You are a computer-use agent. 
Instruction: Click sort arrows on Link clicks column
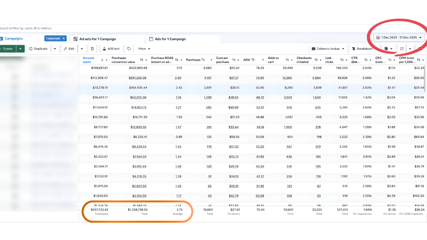click(342, 60)
